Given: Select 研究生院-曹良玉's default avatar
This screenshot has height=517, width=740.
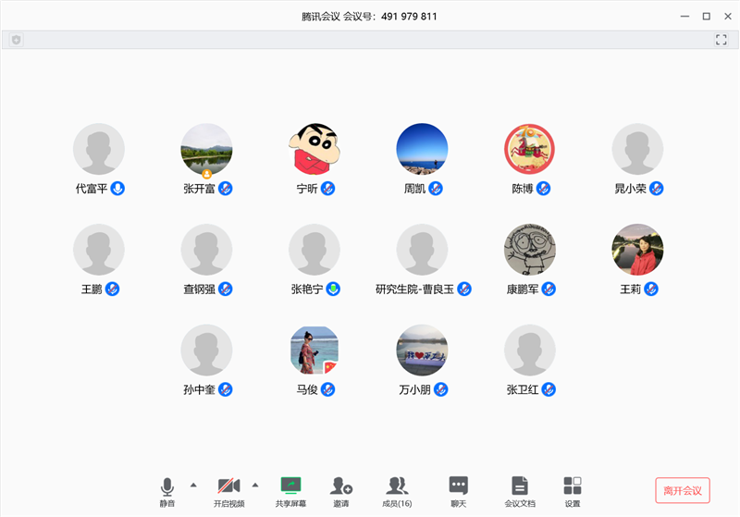Looking at the screenshot, I should [422, 250].
